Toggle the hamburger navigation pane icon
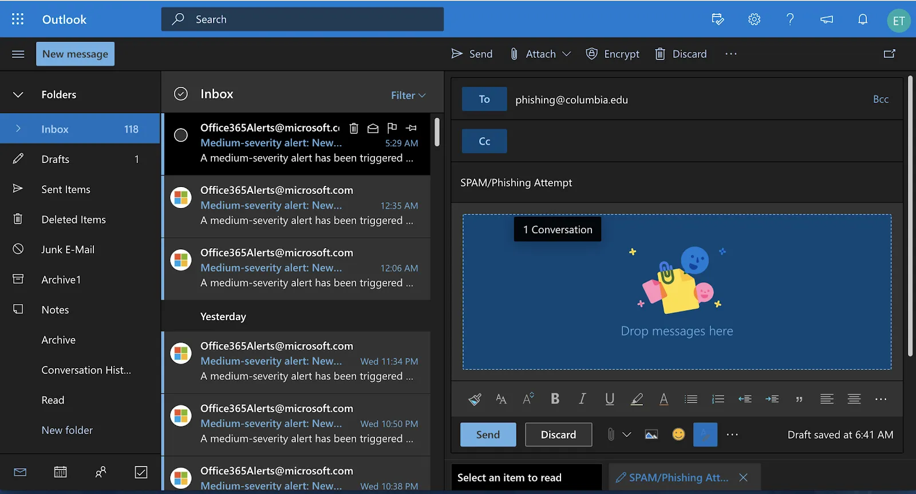 [x=18, y=54]
